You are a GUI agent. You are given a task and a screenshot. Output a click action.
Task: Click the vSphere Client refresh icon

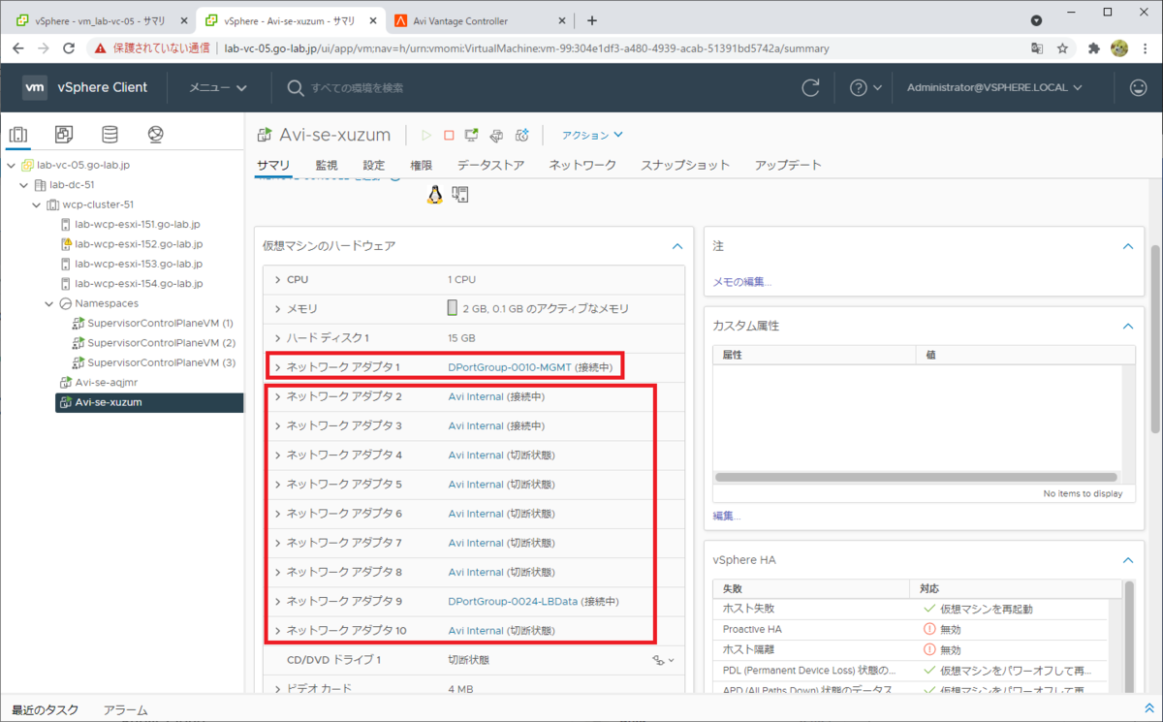pyautogui.click(x=811, y=87)
